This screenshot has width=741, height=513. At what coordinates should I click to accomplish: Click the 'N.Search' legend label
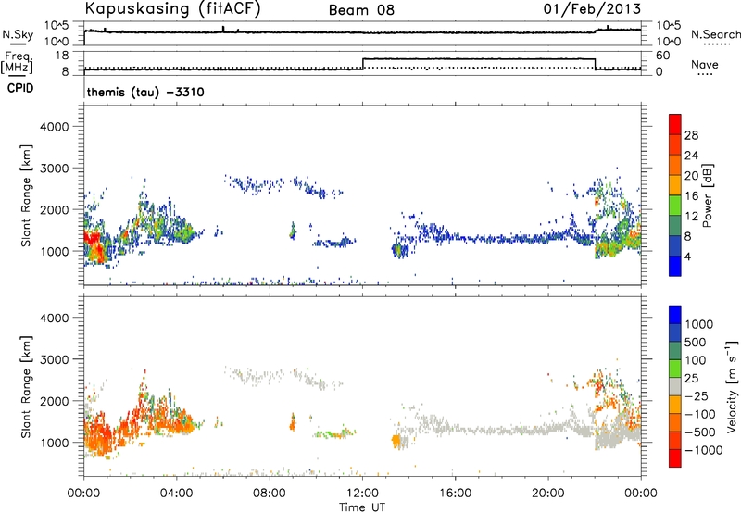(716, 34)
